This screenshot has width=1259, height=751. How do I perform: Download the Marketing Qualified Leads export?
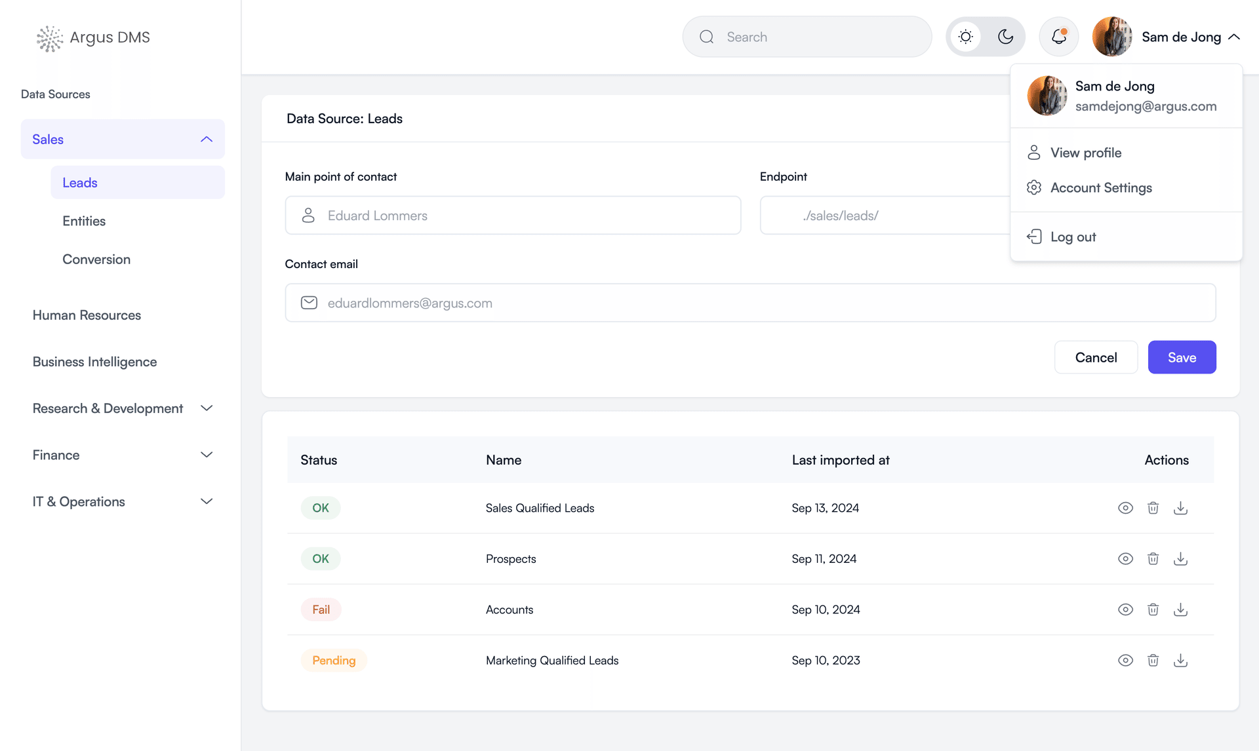(x=1181, y=660)
